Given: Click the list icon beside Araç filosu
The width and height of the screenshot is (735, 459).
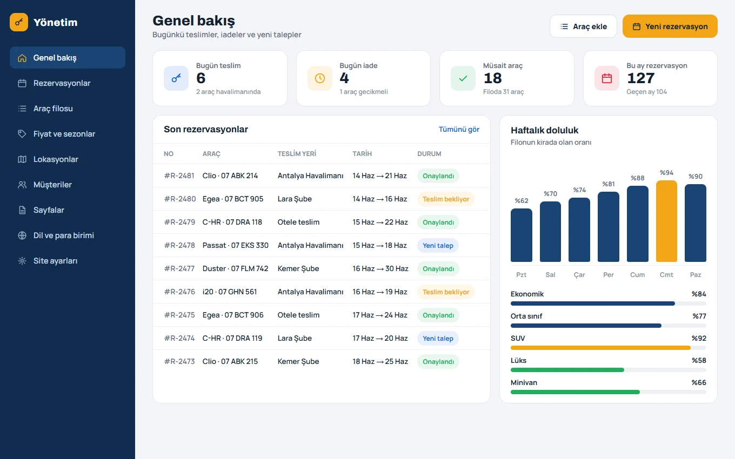Looking at the screenshot, I should (22, 109).
